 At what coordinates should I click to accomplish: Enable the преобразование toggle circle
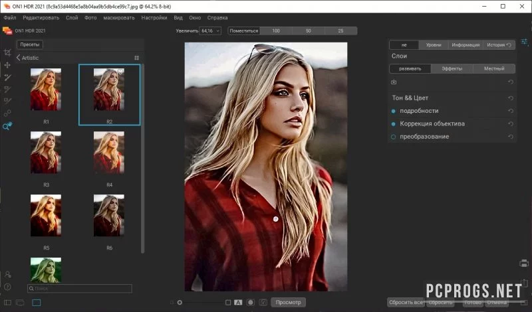[x=394, y=137]
